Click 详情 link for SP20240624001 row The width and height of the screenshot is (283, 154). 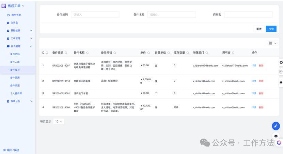click(x=254, y=93)
